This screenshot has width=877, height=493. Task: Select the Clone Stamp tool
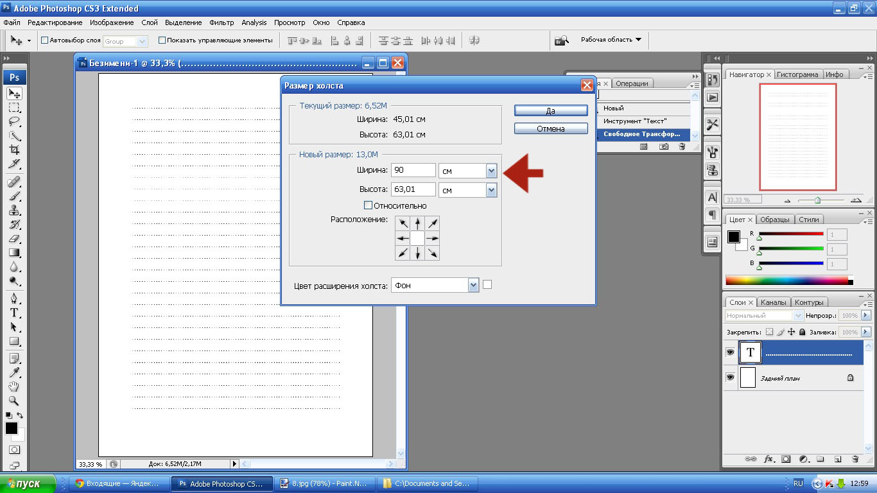point(14,210)
